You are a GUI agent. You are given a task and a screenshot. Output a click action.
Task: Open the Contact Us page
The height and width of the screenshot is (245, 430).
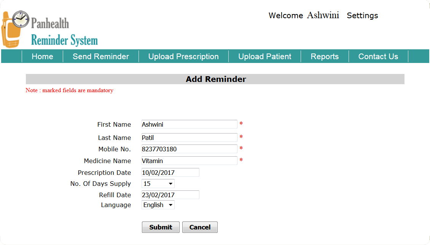click(378, 57)
